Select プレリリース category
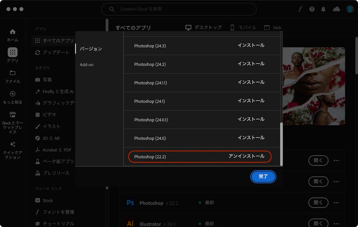Screen dimensions: 358x227 pyautogui.click(x=52, y=173)
